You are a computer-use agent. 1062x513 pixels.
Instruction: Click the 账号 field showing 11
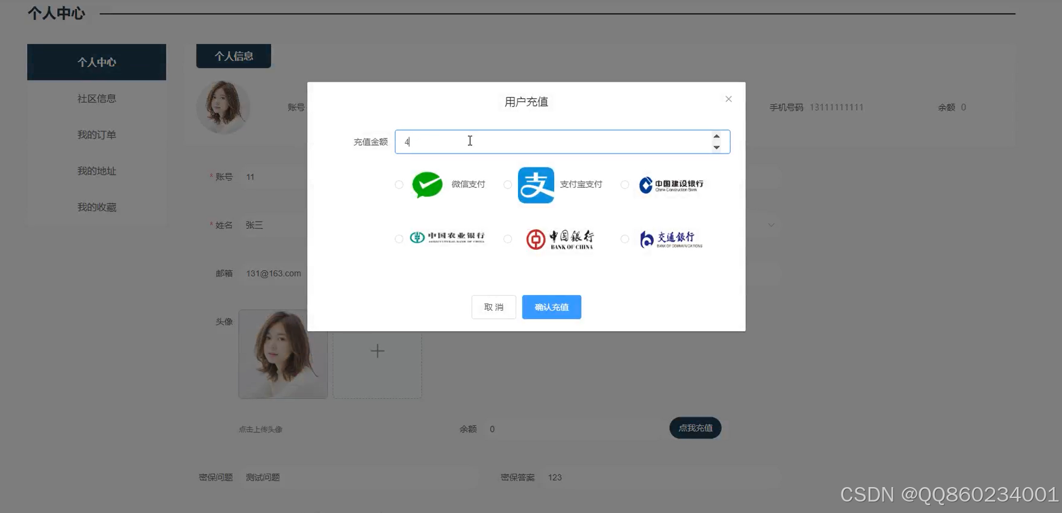pyautogui.click(x=274, y=177)
